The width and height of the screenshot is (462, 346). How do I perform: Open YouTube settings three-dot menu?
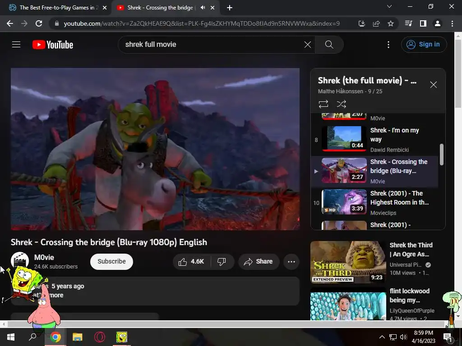pos(388,45)
